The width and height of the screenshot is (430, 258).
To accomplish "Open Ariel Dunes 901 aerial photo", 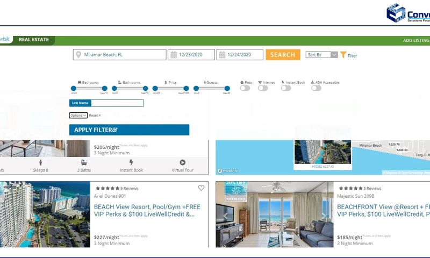I will 45,214.
